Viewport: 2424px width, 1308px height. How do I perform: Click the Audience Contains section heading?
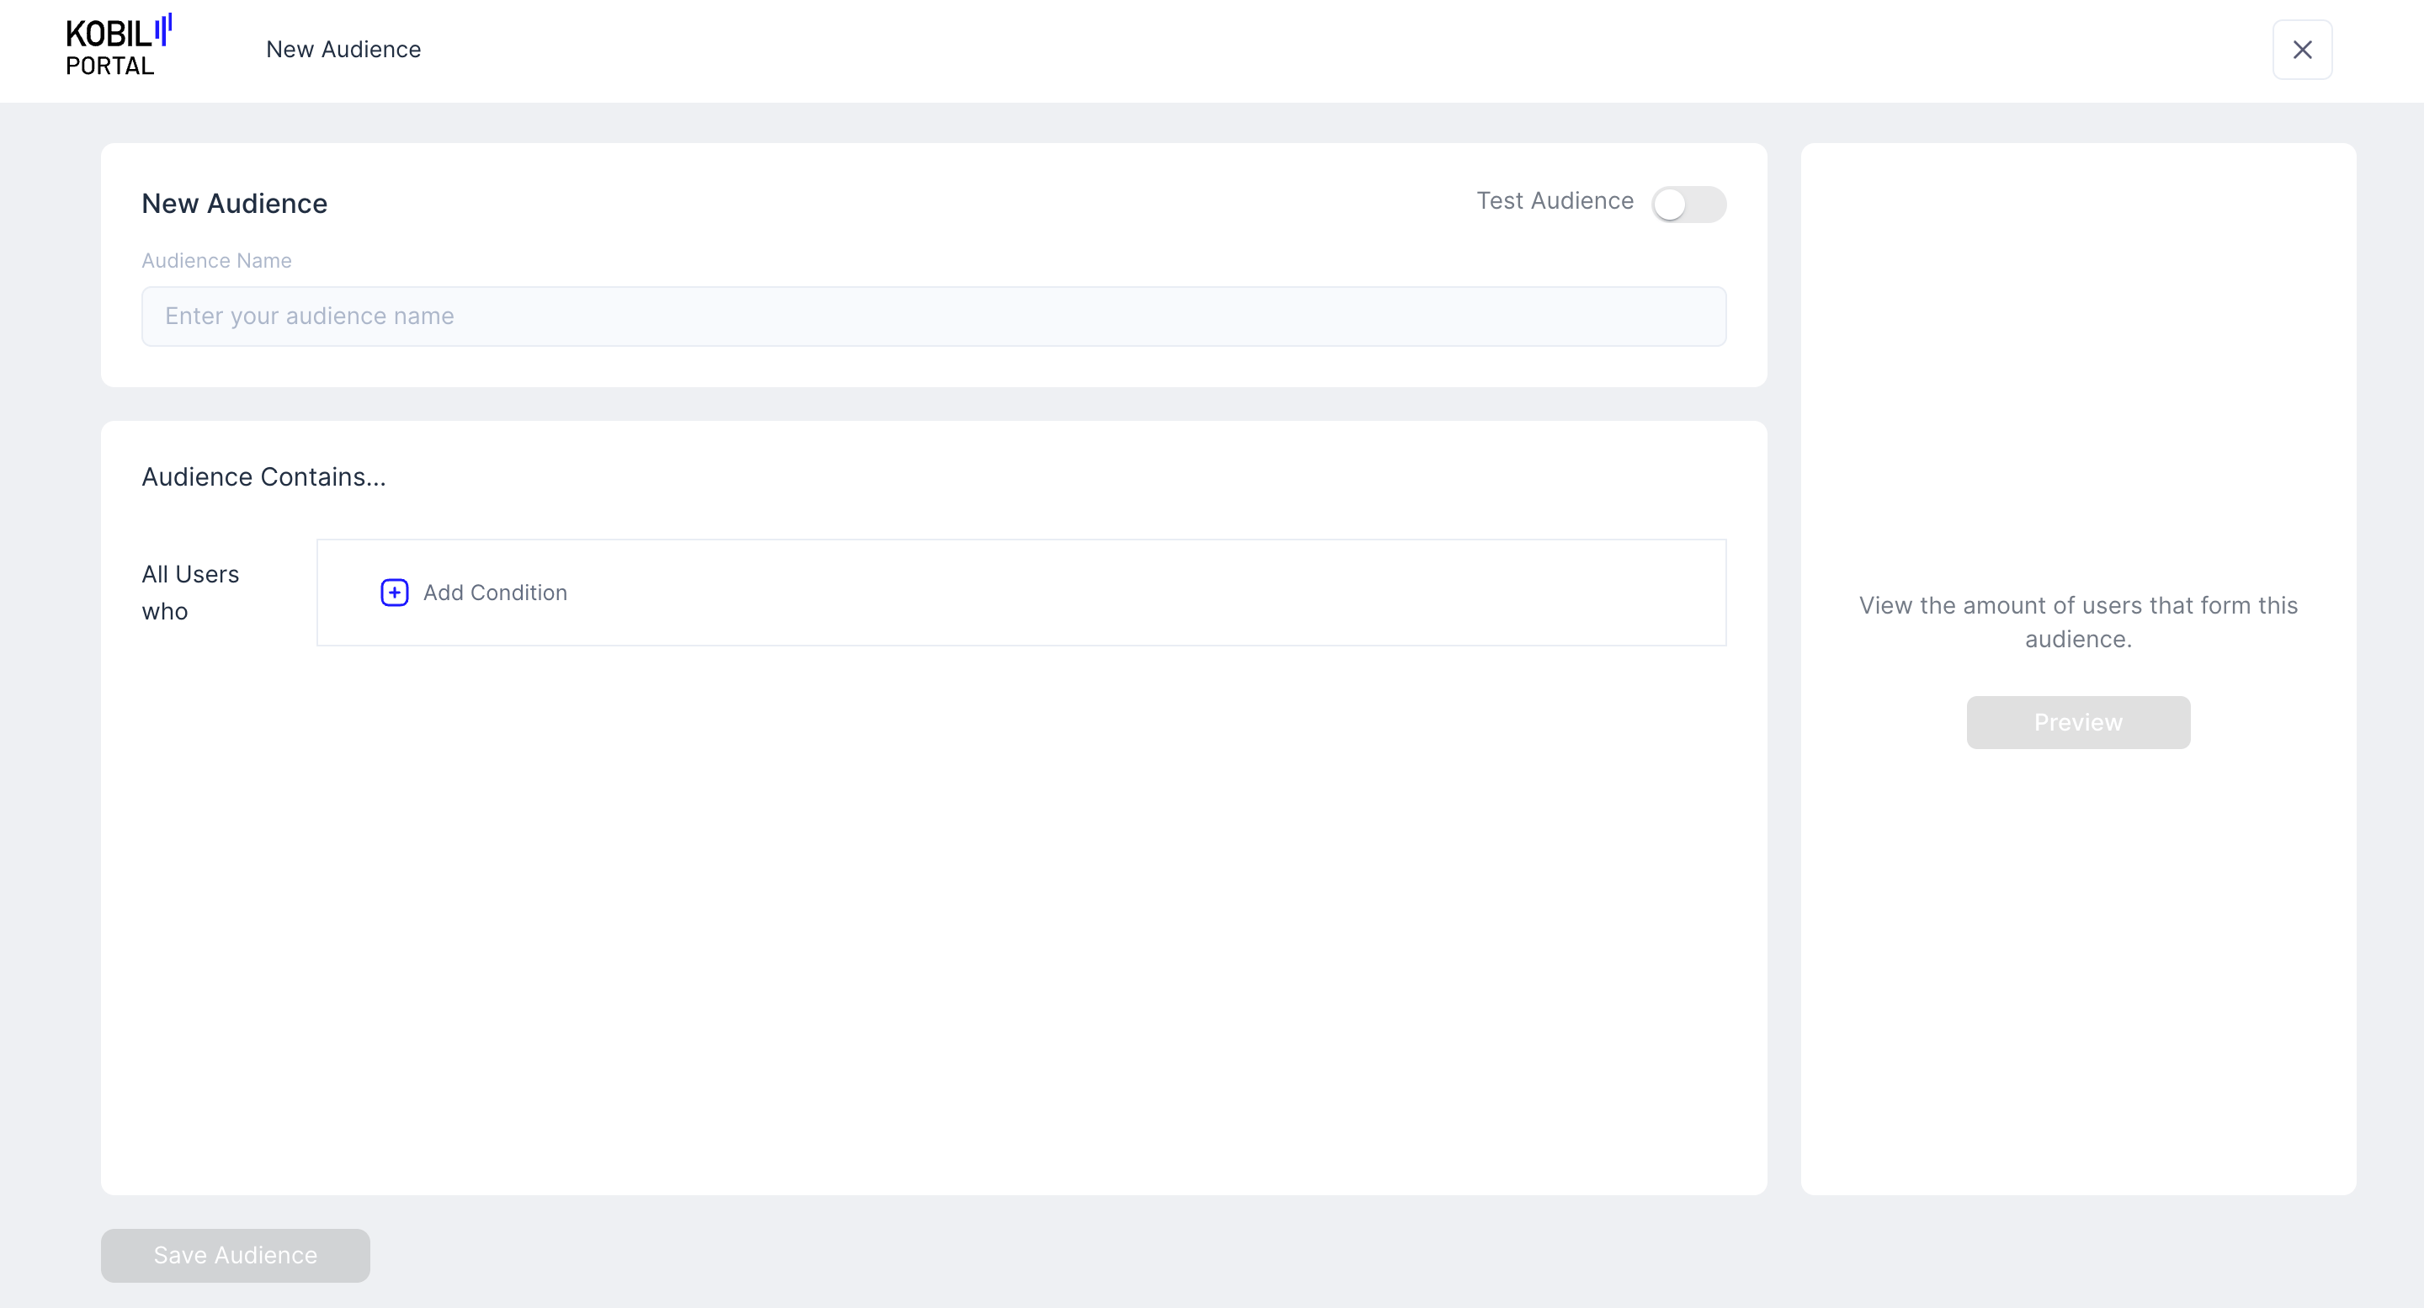point(263,477)
